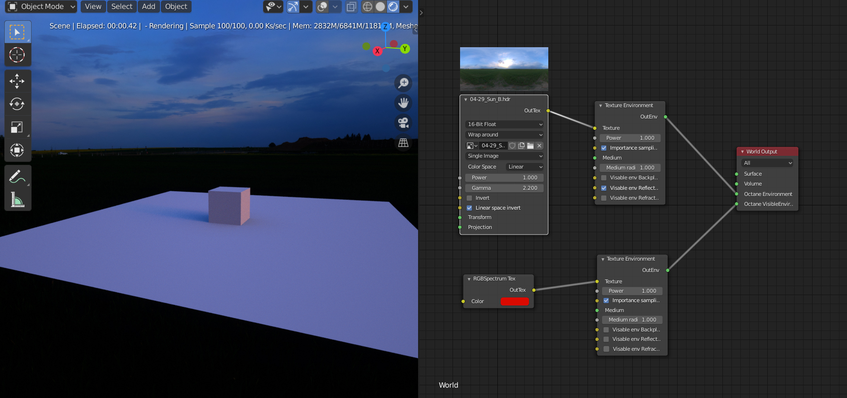Click the open image folder icon
Screen dimensions: 847x398
[530, 145]
